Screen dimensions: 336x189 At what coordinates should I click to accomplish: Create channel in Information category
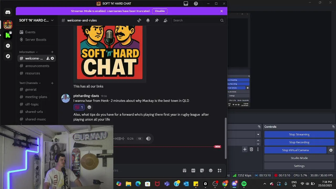pyautogui.click(x=52, y=52)
